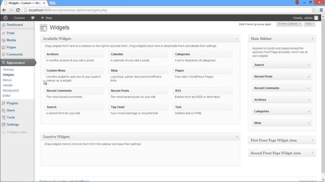Collapse the Inactive Widgets panel arrow
This screenshot has width=325, height=182.
pyautogui.click(x=237, y=136)
